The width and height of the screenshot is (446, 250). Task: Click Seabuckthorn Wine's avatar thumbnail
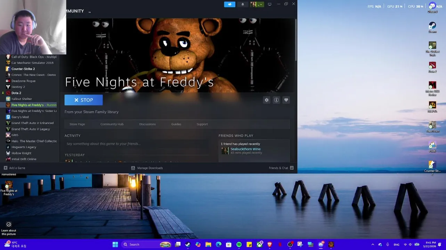pyautogui.click(x=225, y=151)
